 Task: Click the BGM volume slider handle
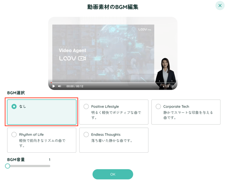coord(8,166)
